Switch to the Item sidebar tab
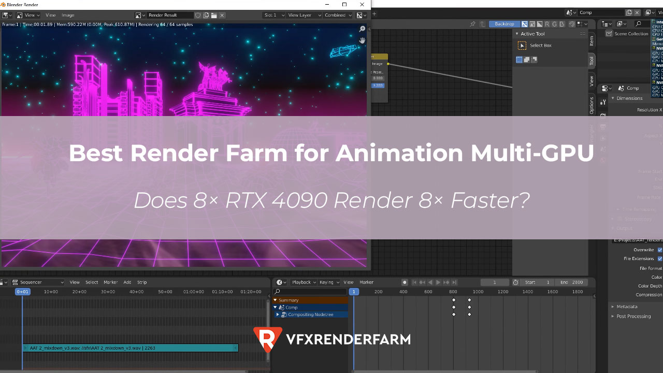The height and width of the screenshot is (373, 663). click(x=592, y=41)
